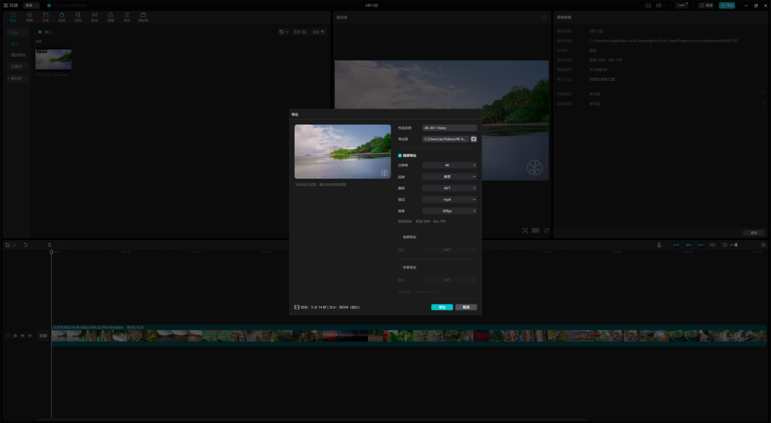771x423 pixels.
Task: Open the 菜单 menu in title bar
Action: pos(31,5)
